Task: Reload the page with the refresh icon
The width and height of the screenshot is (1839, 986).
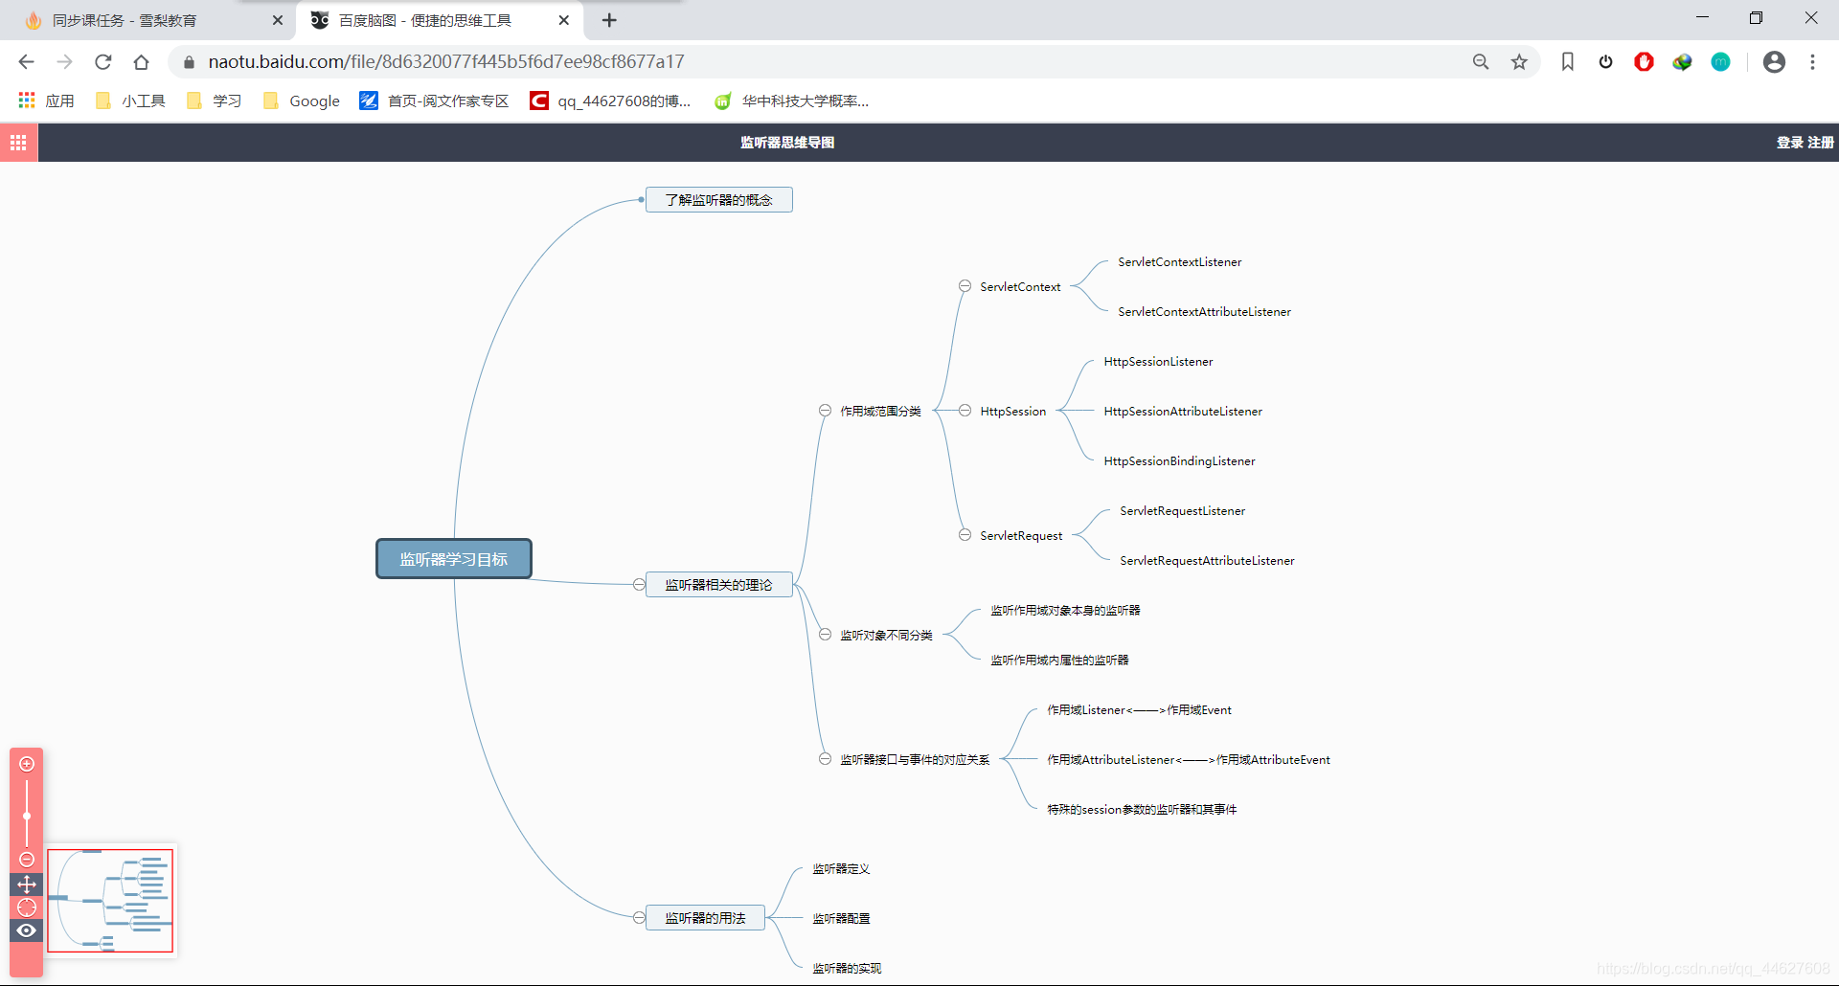Action: (x=102, y=62)
